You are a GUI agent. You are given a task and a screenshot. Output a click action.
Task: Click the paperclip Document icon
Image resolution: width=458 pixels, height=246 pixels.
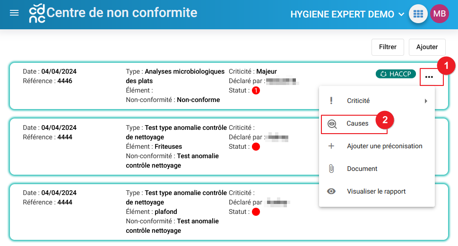click(331, 169)
